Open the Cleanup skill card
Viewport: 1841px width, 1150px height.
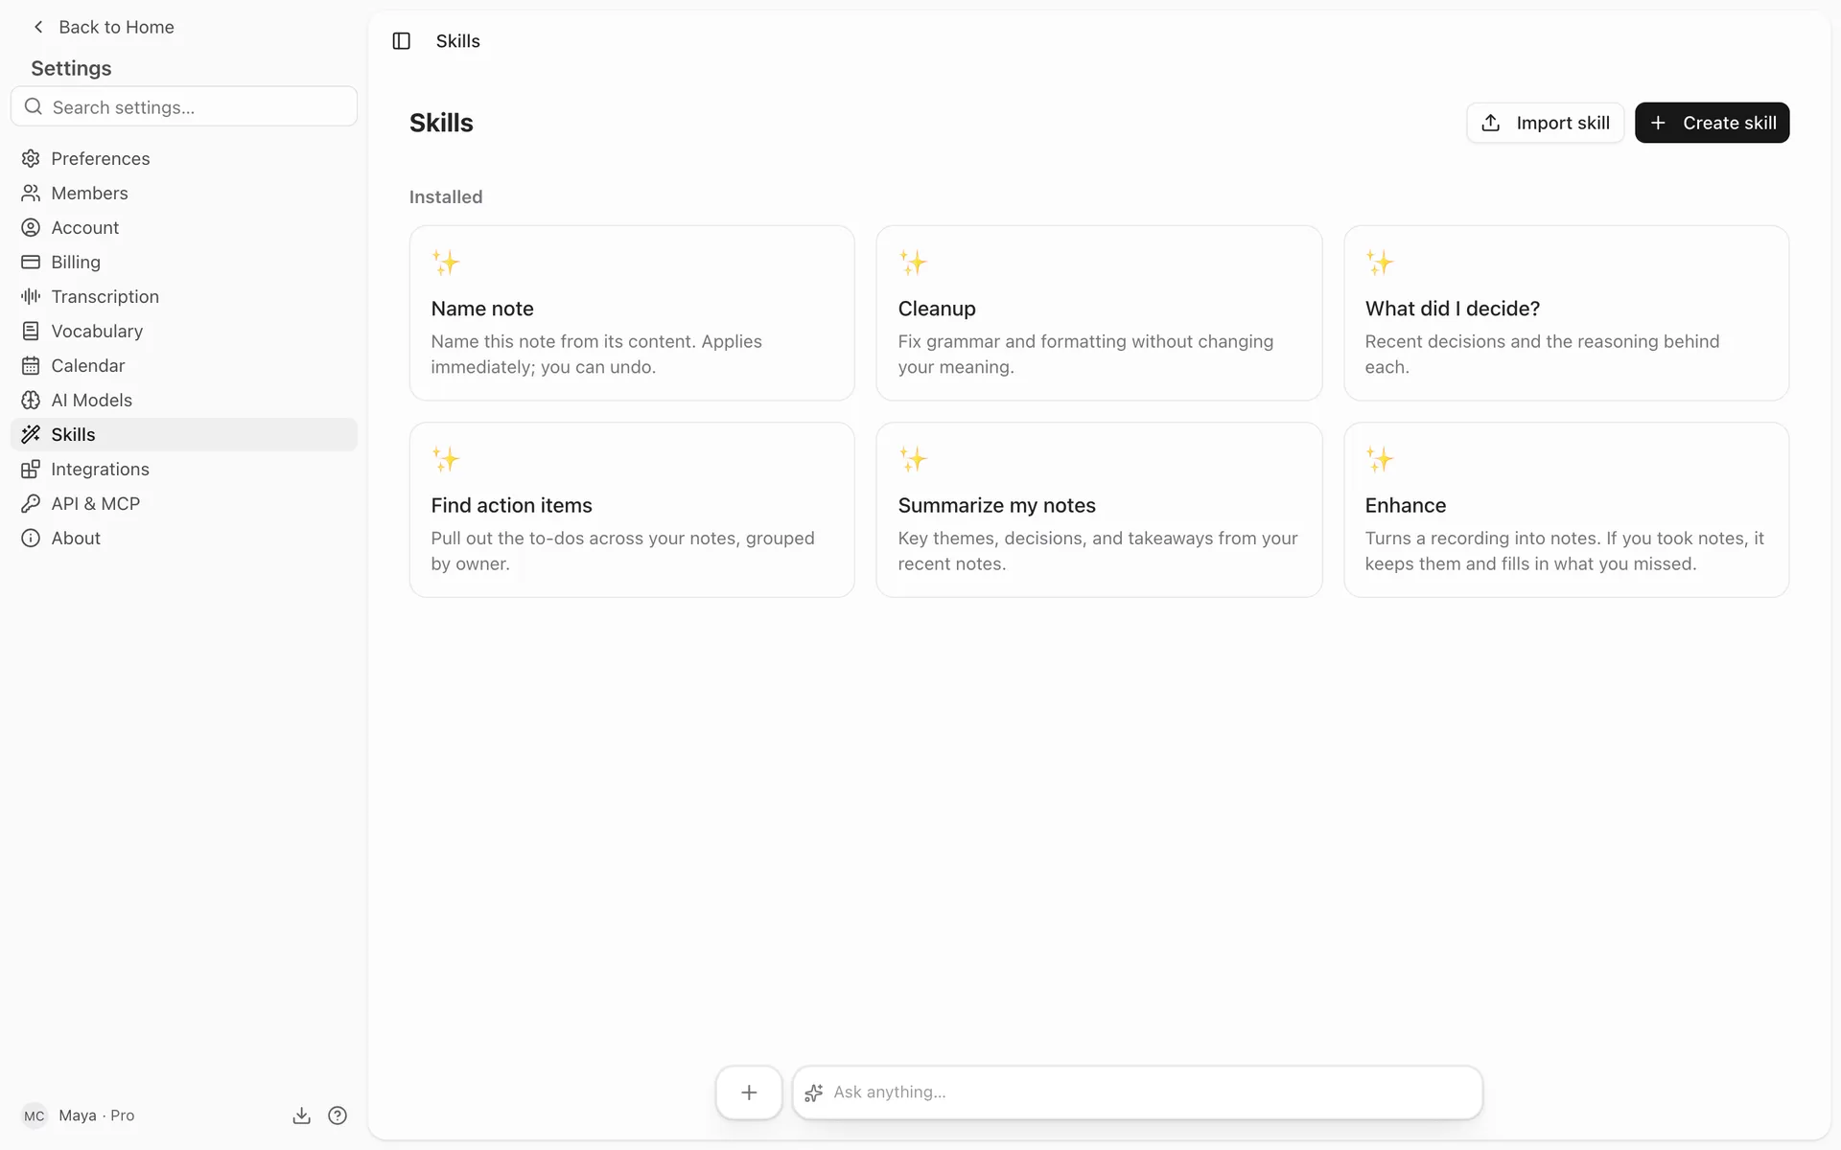coord(1099,313)
